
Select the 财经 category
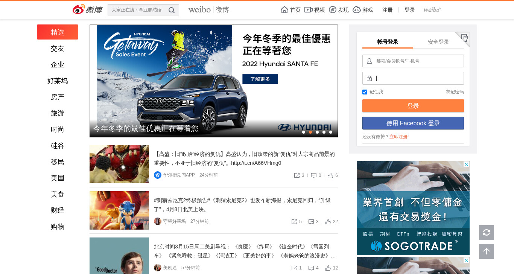58,210
